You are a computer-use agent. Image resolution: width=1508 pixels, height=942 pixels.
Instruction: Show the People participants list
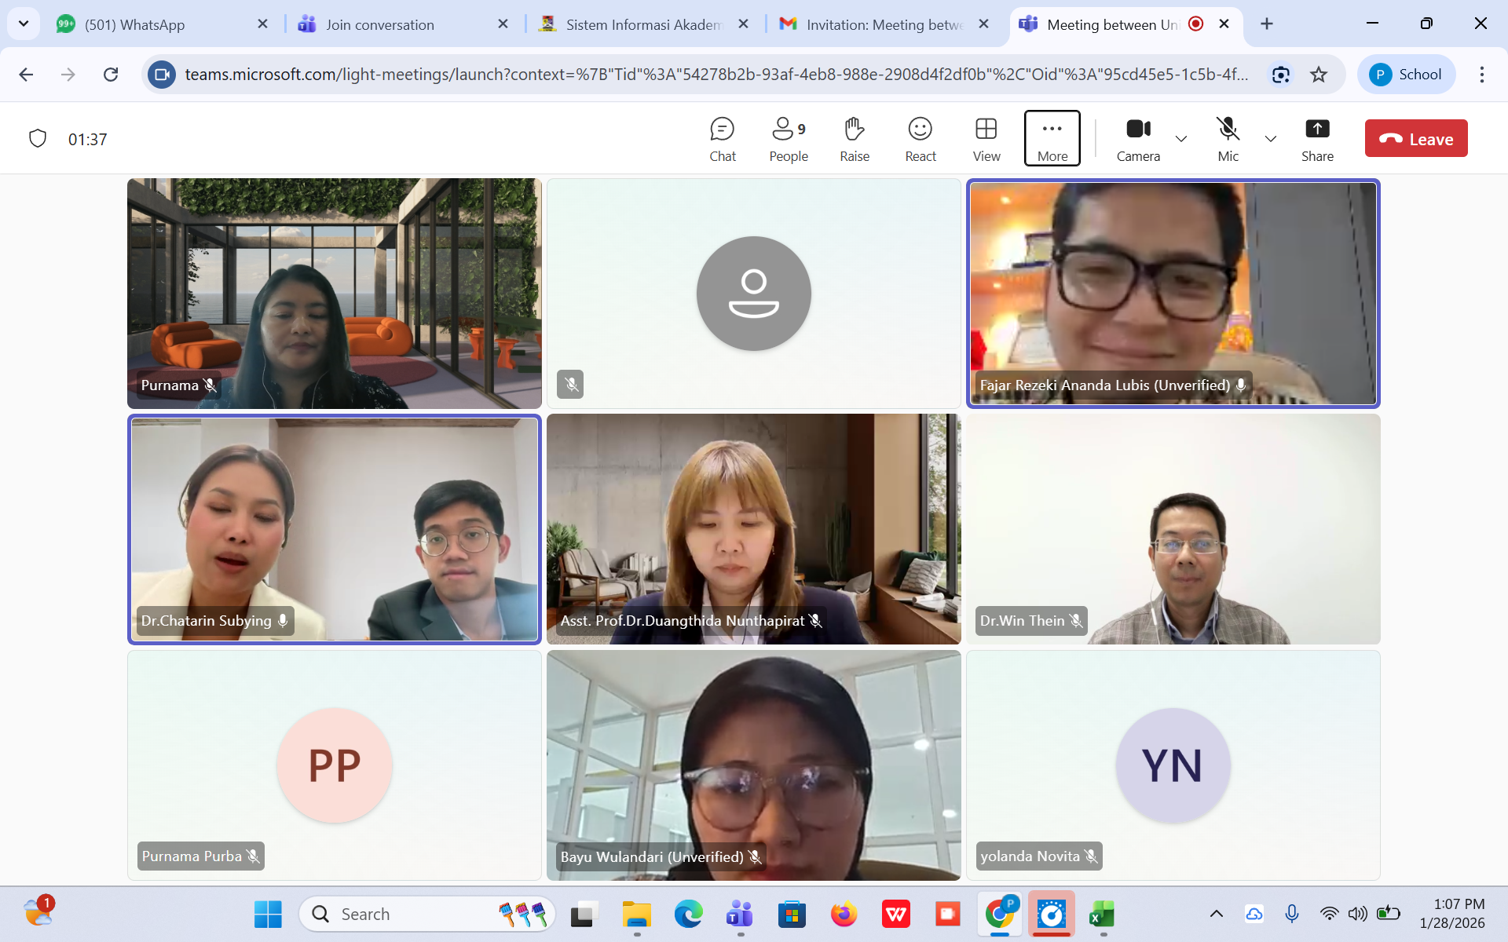tap(788, 139)
